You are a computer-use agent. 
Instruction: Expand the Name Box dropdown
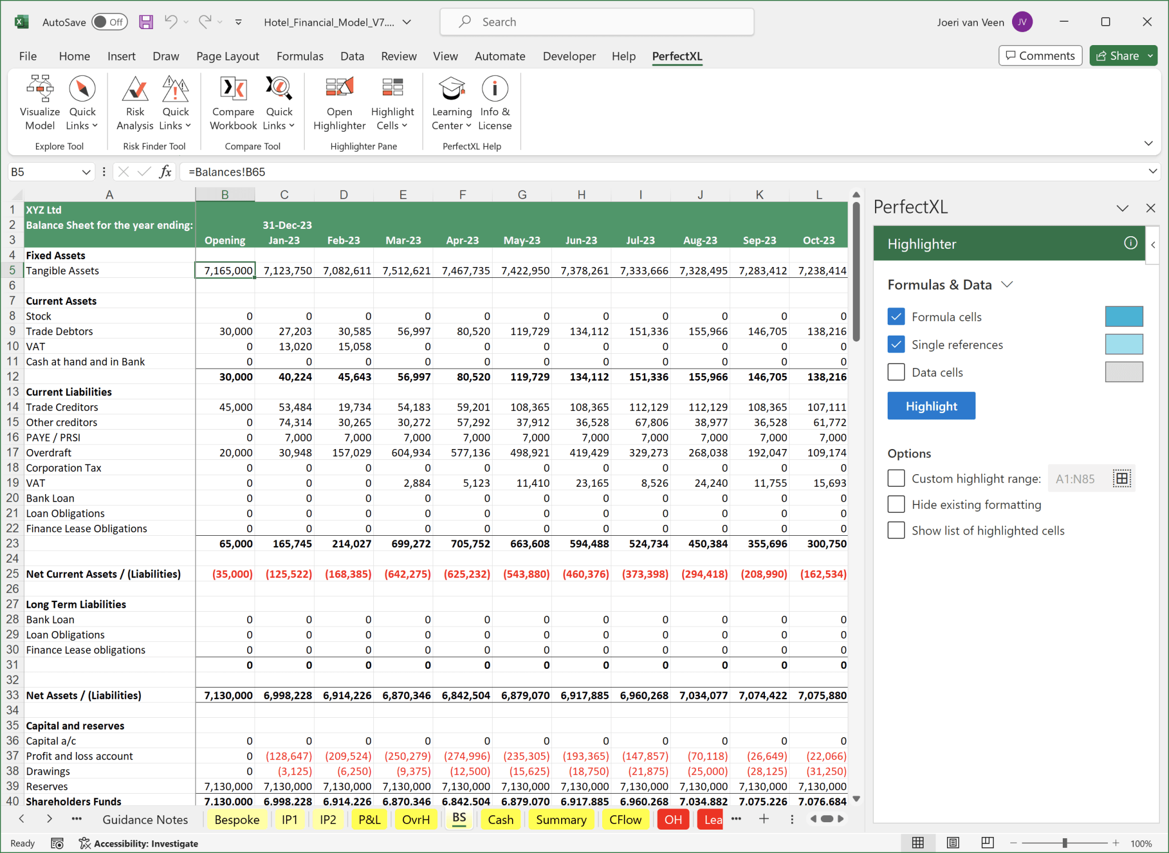pos(86,172)
